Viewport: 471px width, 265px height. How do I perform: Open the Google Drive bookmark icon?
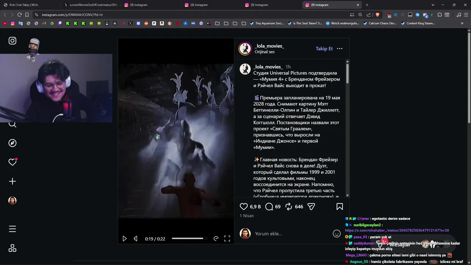pos(52,23)
